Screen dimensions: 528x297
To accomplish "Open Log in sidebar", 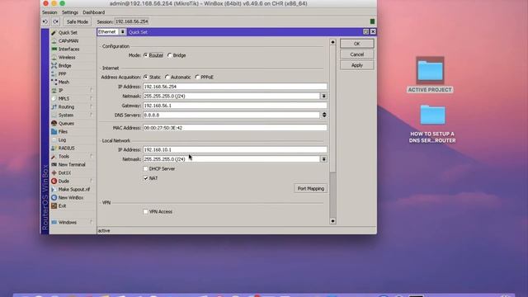I will coord(62,139).
